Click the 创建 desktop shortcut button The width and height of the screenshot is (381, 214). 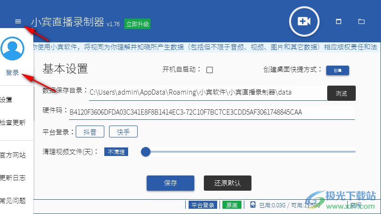338,70
